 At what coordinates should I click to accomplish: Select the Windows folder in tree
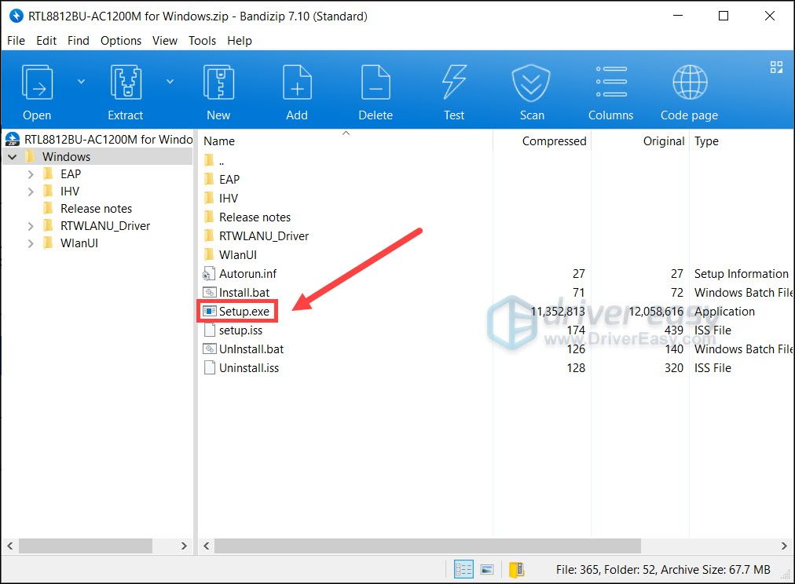[66, 157]
